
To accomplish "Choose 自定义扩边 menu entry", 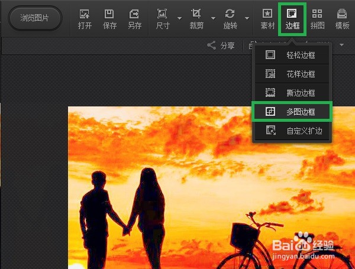I will pos(292,131).
